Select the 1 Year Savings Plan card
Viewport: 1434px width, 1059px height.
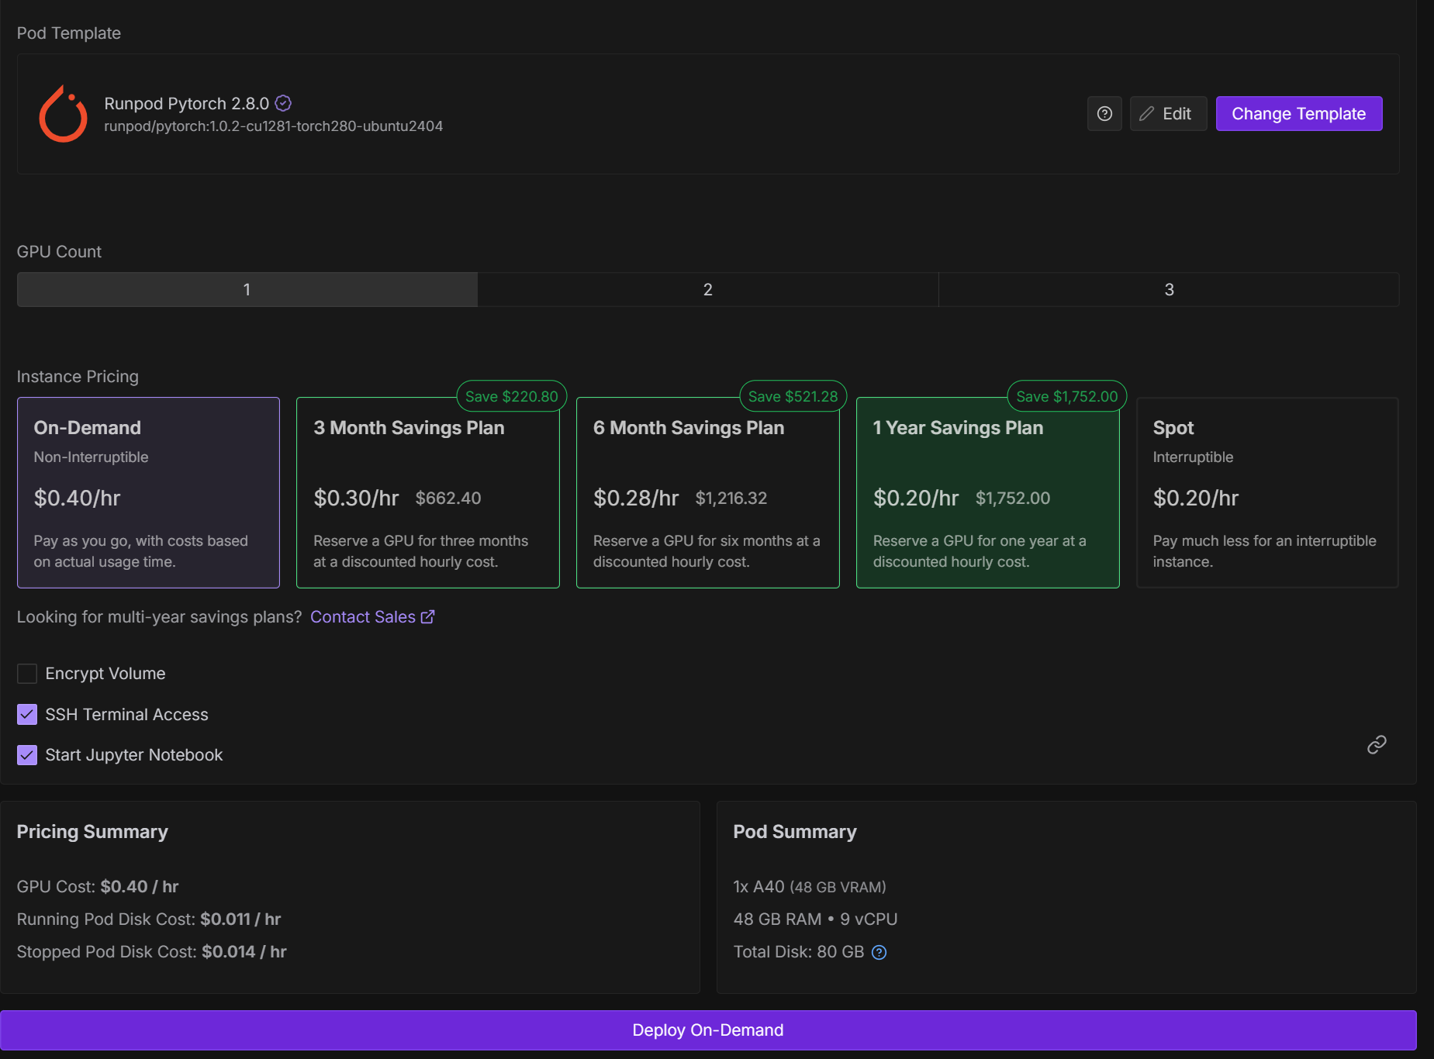coord(987,492)
